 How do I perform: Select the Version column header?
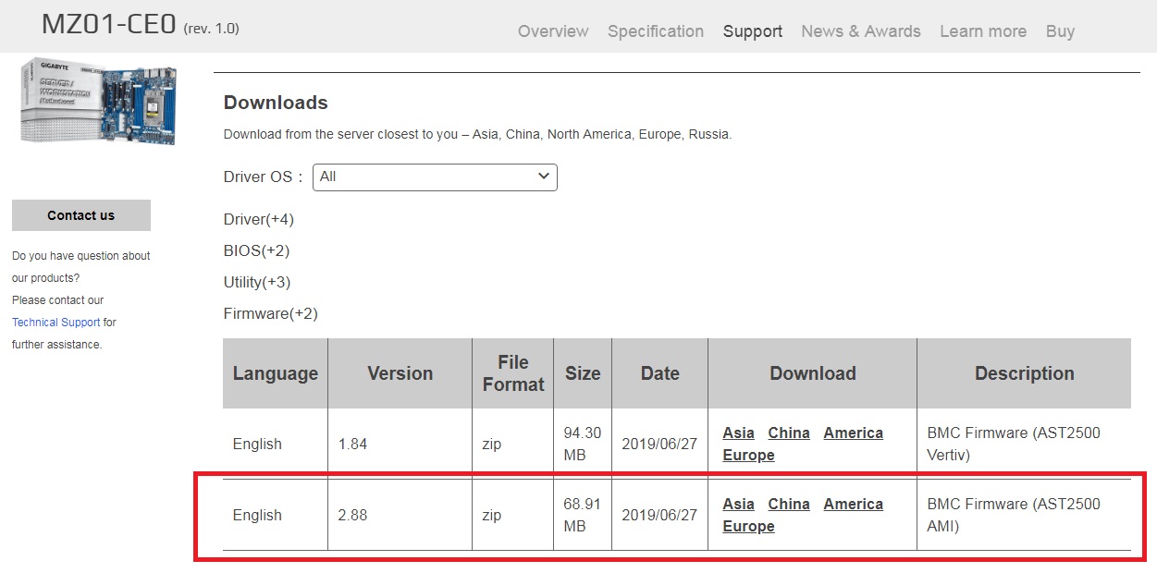(400, 373)
